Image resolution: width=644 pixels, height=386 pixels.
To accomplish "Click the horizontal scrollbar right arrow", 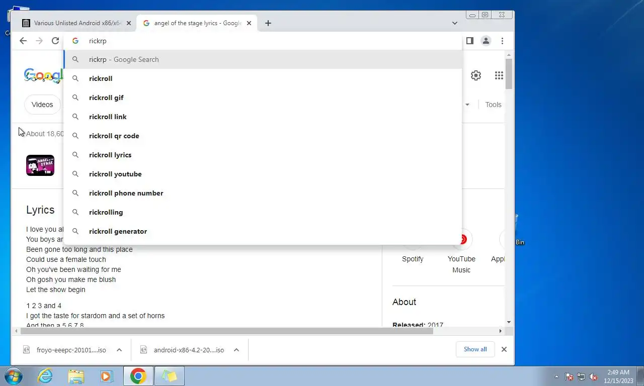I will click(x=500, y=331).
